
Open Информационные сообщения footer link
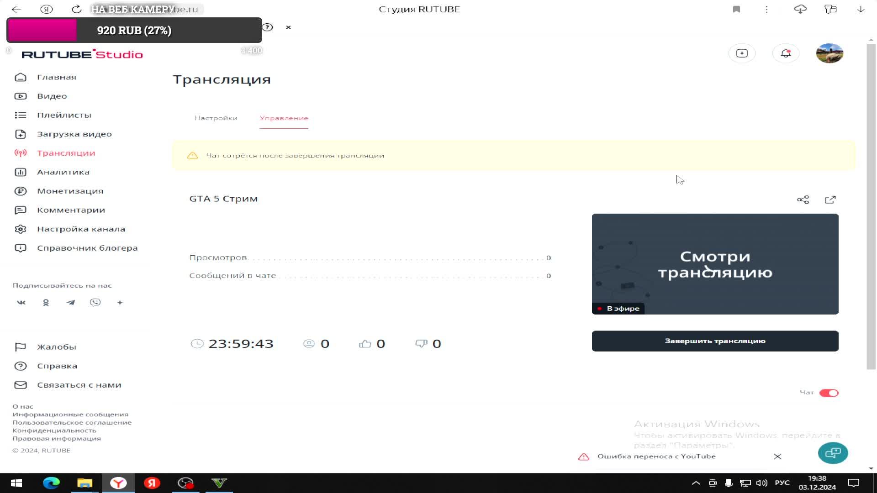(70, 414)
